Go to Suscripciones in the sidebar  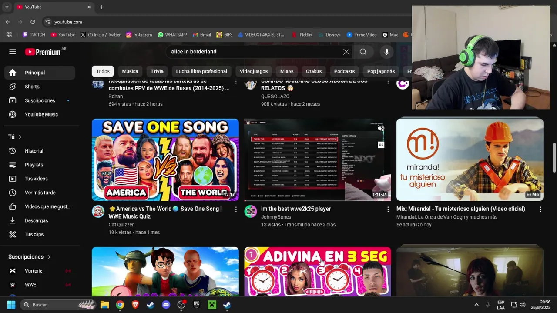(x=40, y=100)
